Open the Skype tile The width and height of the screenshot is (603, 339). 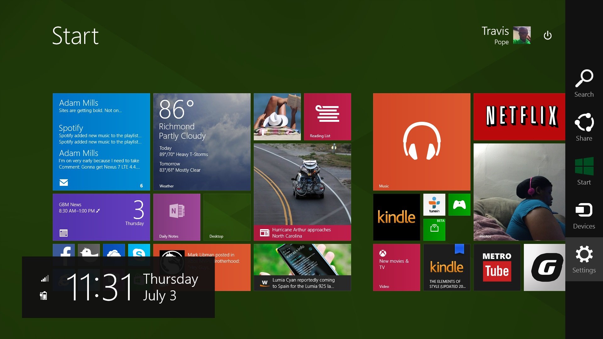click(139, 250)
